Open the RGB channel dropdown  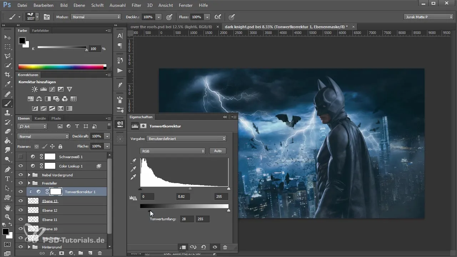[173, 151]
